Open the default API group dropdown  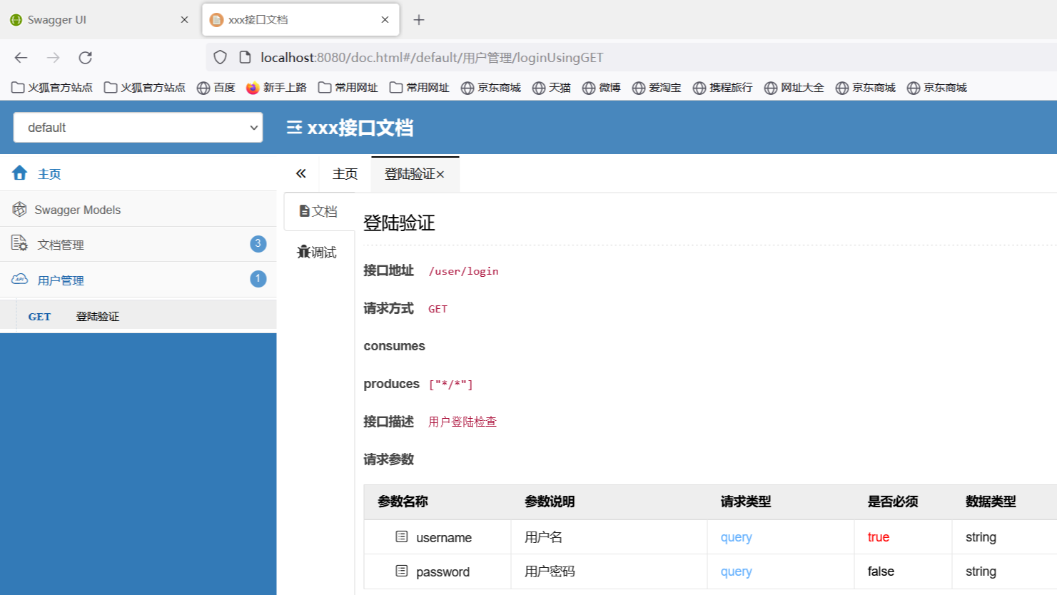[138, 128]
